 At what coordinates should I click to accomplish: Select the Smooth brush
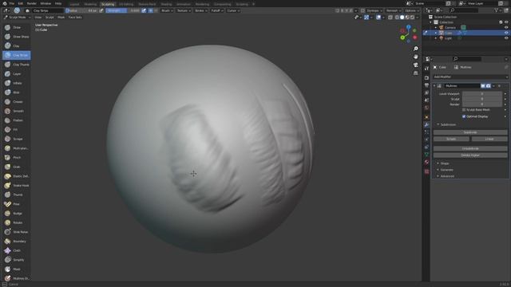[16, 111]
